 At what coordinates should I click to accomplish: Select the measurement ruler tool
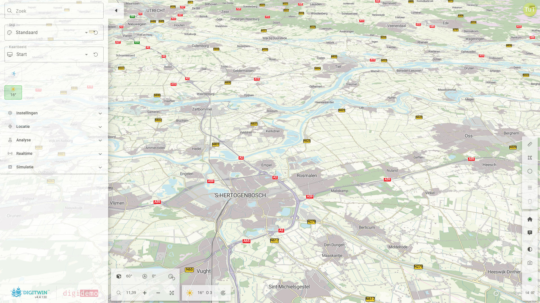(530, 144)
